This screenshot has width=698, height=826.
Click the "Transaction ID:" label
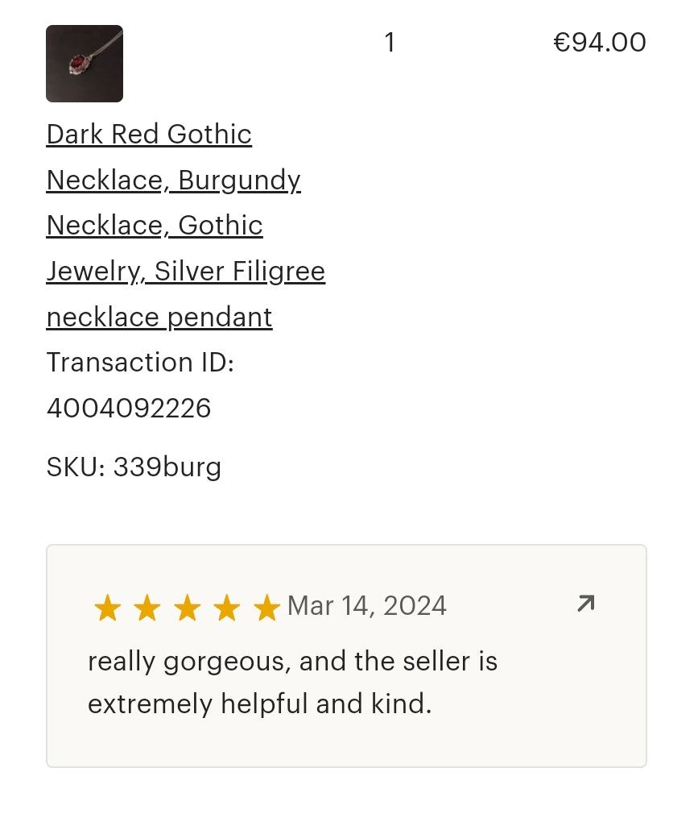(x=140, y=363)
